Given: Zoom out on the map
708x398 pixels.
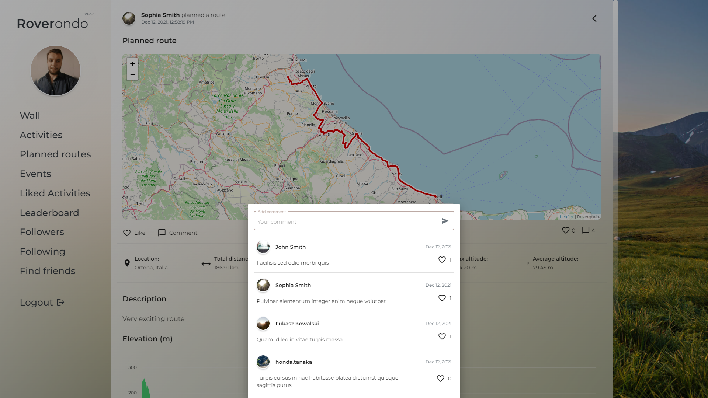Looking at the screenshot, I should tap(132, 75).
